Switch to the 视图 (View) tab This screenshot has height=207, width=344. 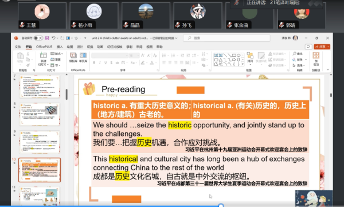click(150, 47)
